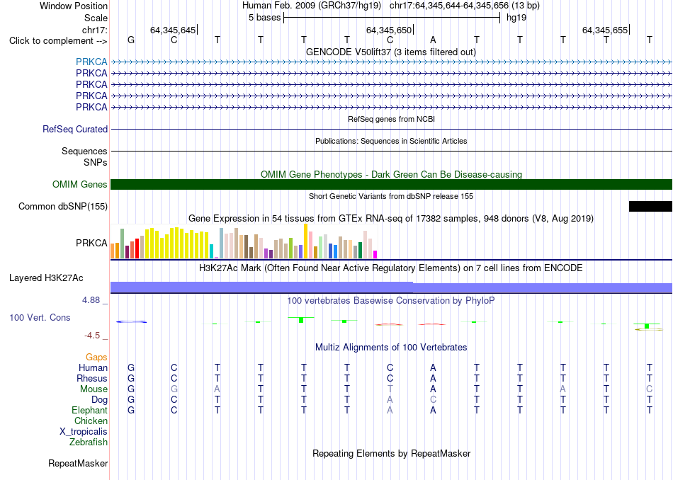Click the orange Gaps label
Image resolution: width=673 pixels, height=480 pixels.
coord(96,357)
